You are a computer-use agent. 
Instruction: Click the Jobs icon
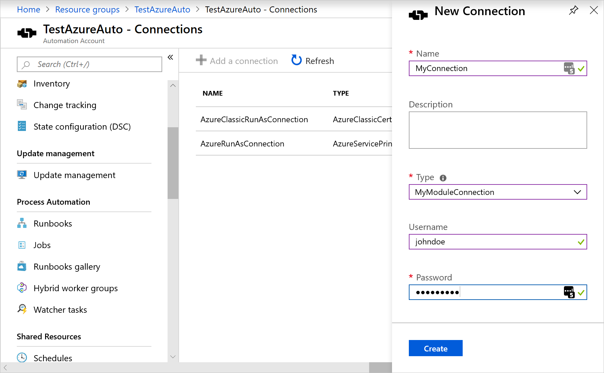coord(22,245)
